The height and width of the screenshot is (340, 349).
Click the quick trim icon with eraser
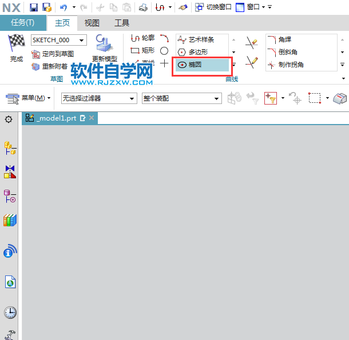tap(252, 43)
